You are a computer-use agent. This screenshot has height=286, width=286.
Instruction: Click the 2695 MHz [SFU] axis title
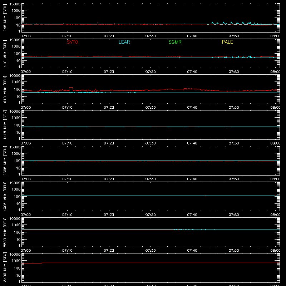click(x=5, y=161)
